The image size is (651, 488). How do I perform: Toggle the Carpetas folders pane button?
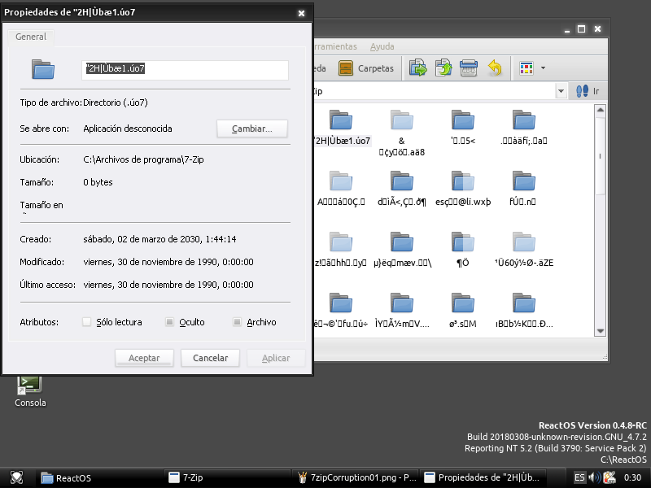(x=366, y=68)
